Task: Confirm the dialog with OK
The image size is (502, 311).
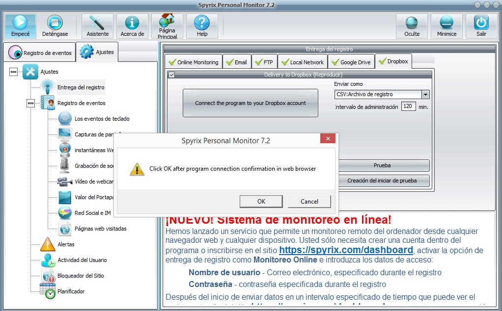Action: point(261,202)
